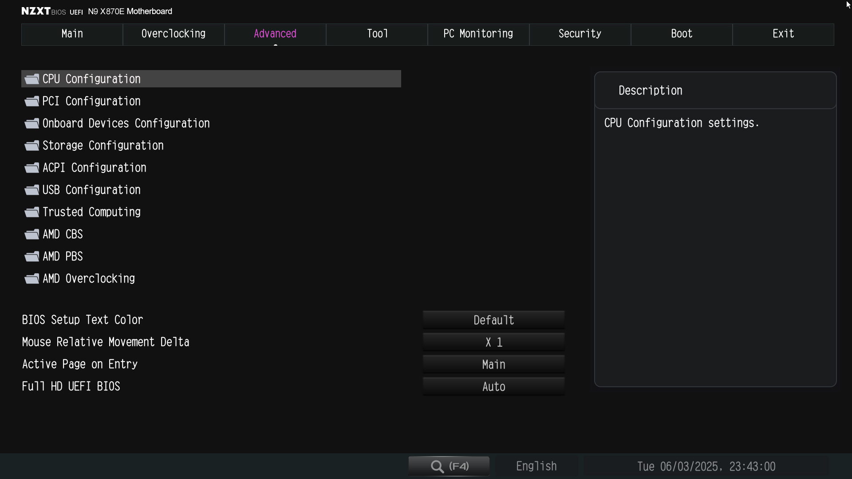Open the Security tab
This screenshot has width=852, height=479.
580,34
